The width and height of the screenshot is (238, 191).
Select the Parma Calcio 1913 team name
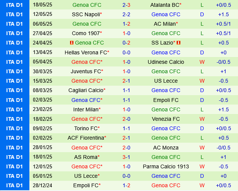[x=166, y=166]
